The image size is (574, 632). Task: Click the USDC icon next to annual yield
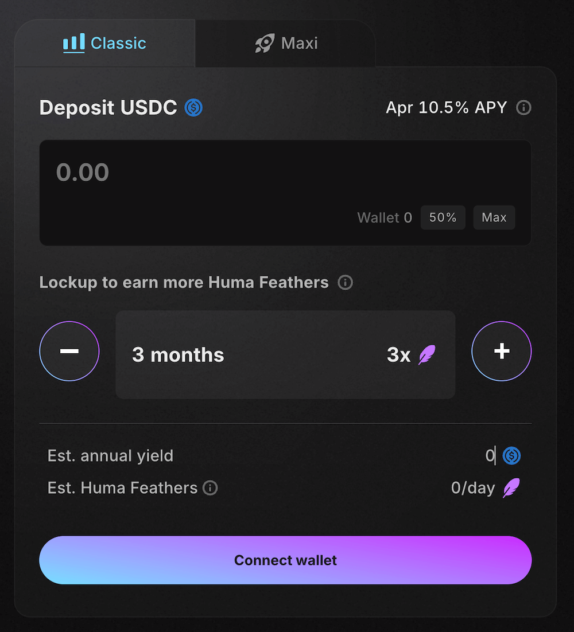click(x=511, y=456)
